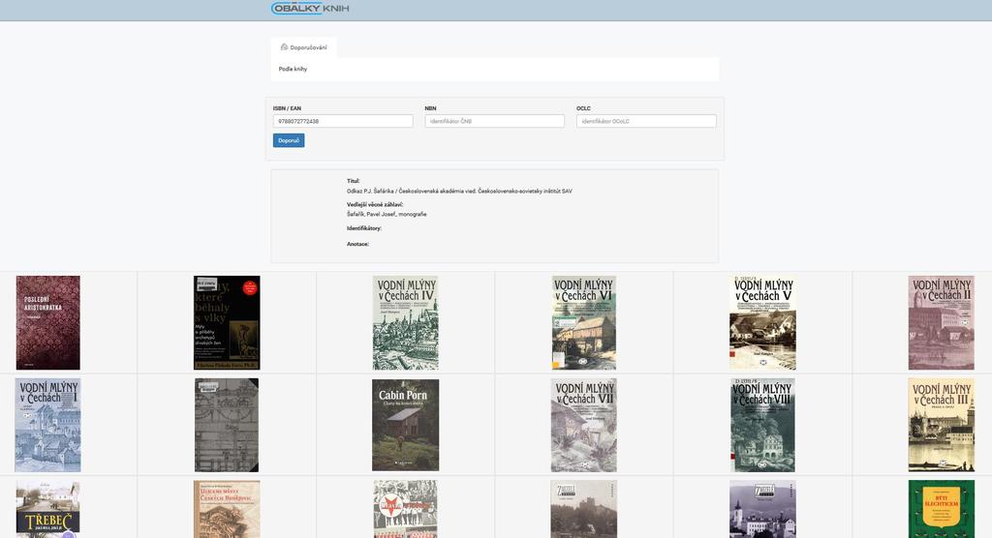The width and height of the screenshot is (992, 538).
Task: Open the Cabin Porn book cover
Action: click(x=406, y=425)
